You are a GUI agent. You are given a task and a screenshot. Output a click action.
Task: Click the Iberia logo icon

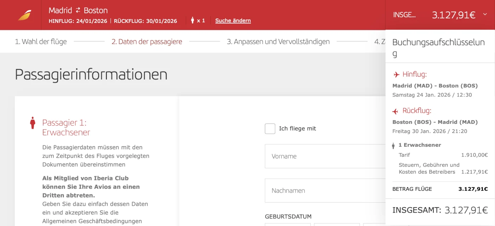tap(24, 15)
